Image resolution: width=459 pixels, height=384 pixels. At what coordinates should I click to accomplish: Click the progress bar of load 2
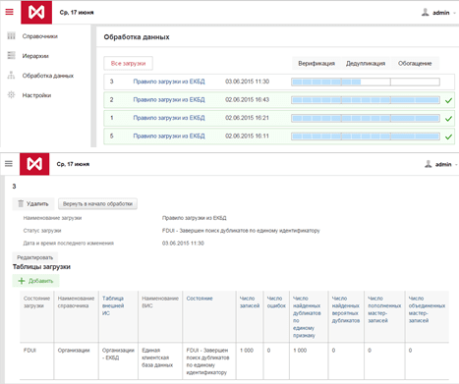[x=366, y=100]
